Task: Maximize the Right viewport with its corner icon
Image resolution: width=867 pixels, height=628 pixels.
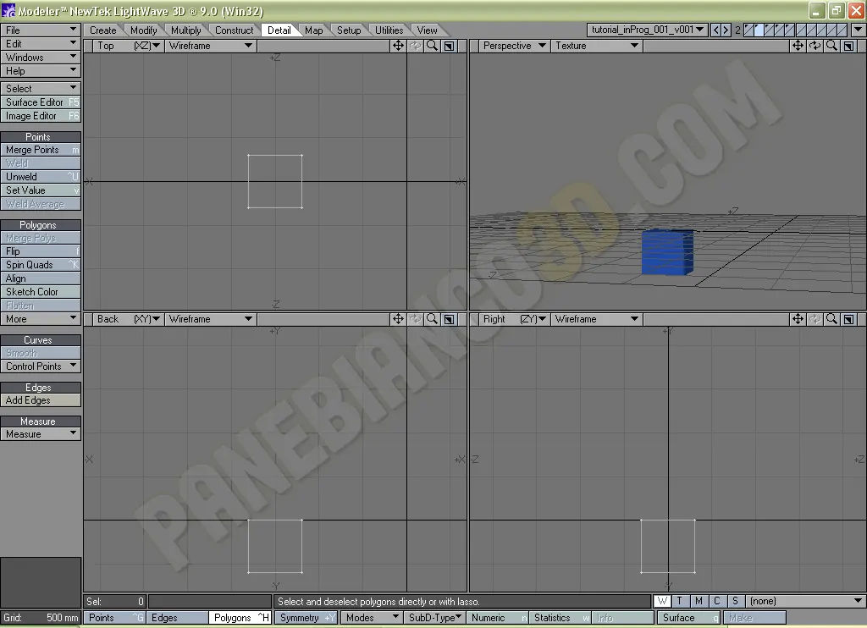Action: tap(848, 319)
